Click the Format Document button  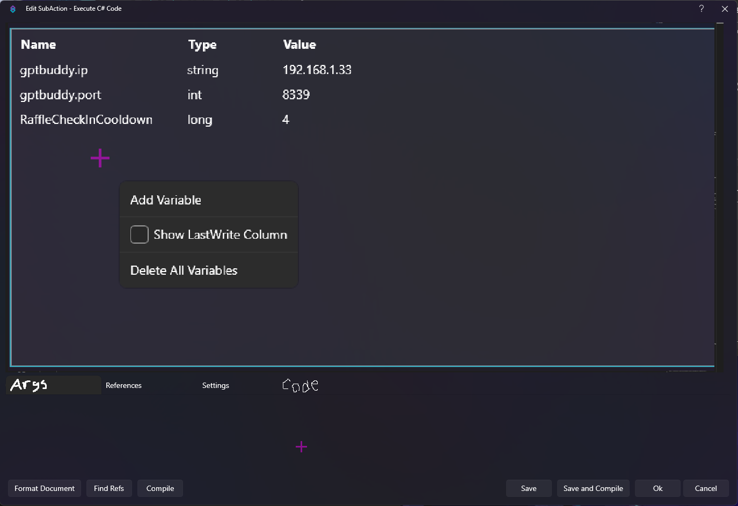coord(45,488)
